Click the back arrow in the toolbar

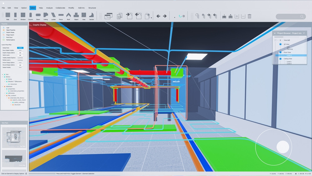tap(158, 16)
